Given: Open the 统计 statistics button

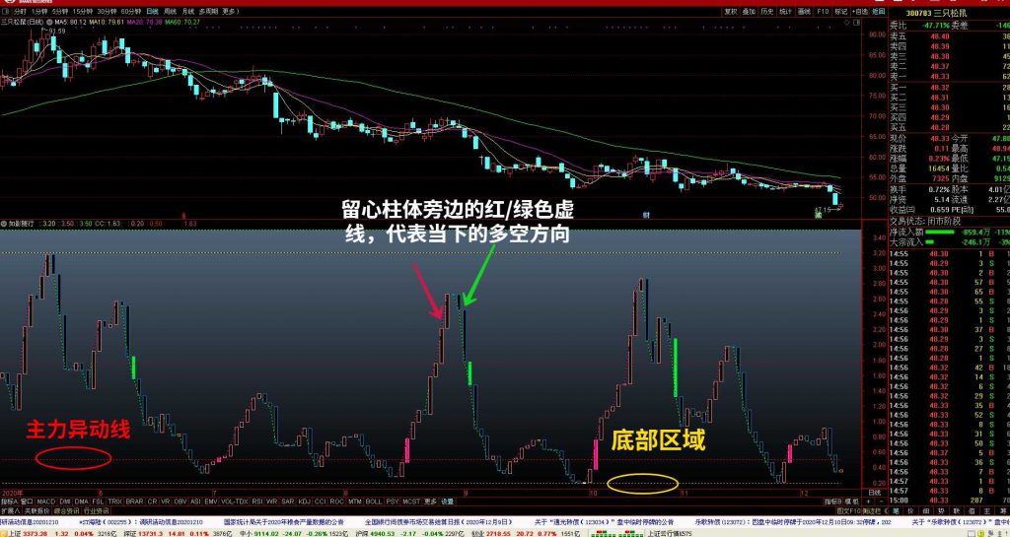Looking at the screenshot, I should (x=785, y=12).
